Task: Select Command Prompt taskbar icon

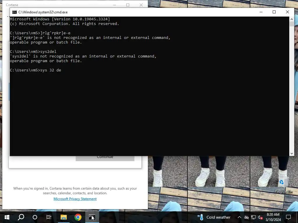Action: [92, 217]
